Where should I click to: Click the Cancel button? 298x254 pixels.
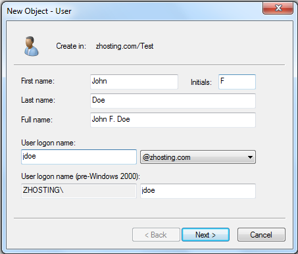point(261,235)
